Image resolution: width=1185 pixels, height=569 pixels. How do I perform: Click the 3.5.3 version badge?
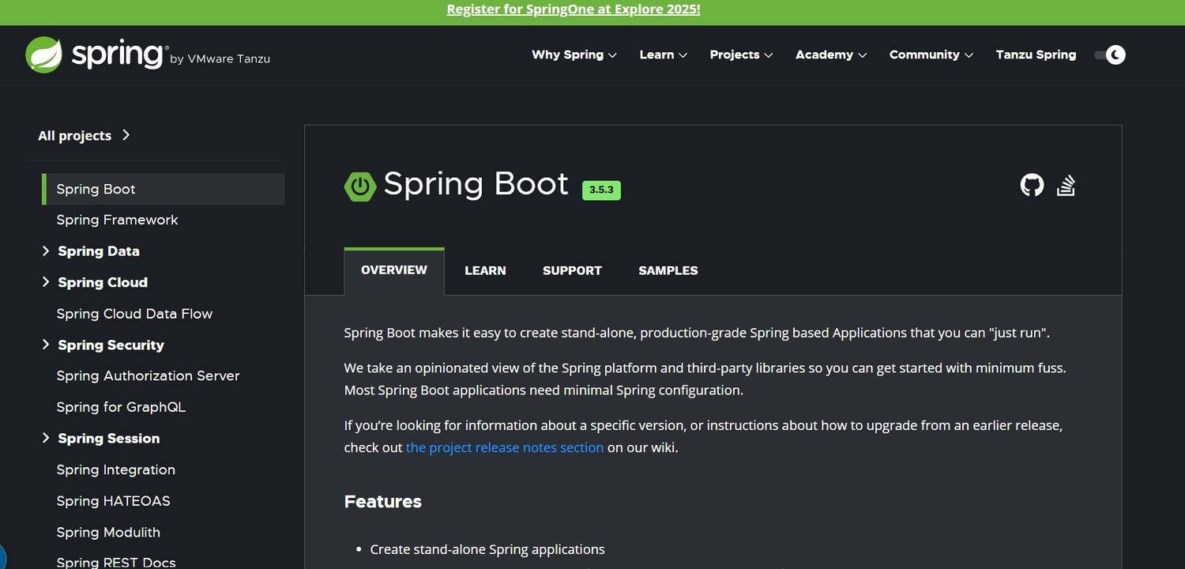click(601, 190)
